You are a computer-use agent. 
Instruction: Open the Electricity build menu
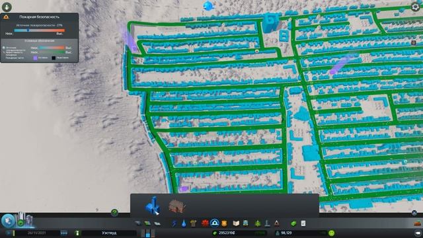point(174,223)
